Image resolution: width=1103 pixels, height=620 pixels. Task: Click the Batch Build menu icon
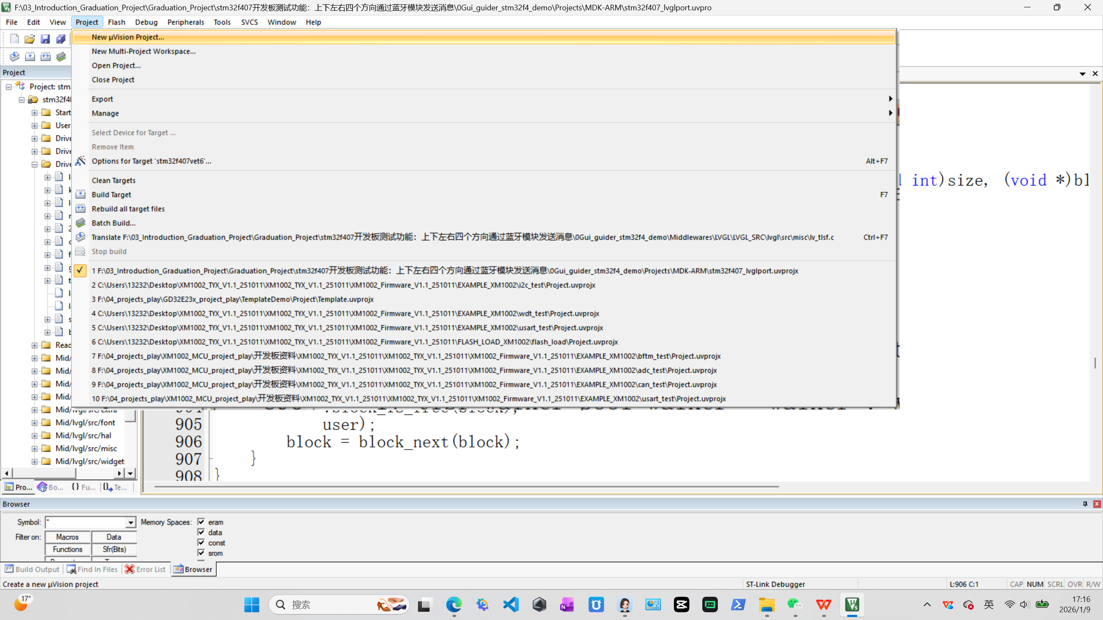pos(80,223)
